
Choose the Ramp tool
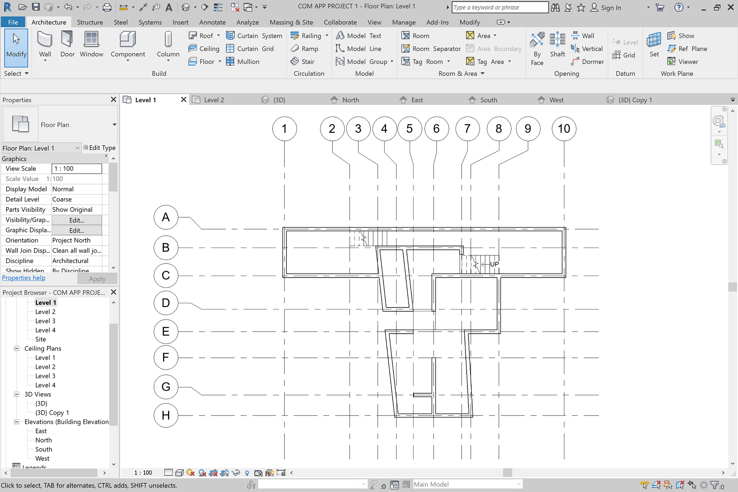coord(305,49)
